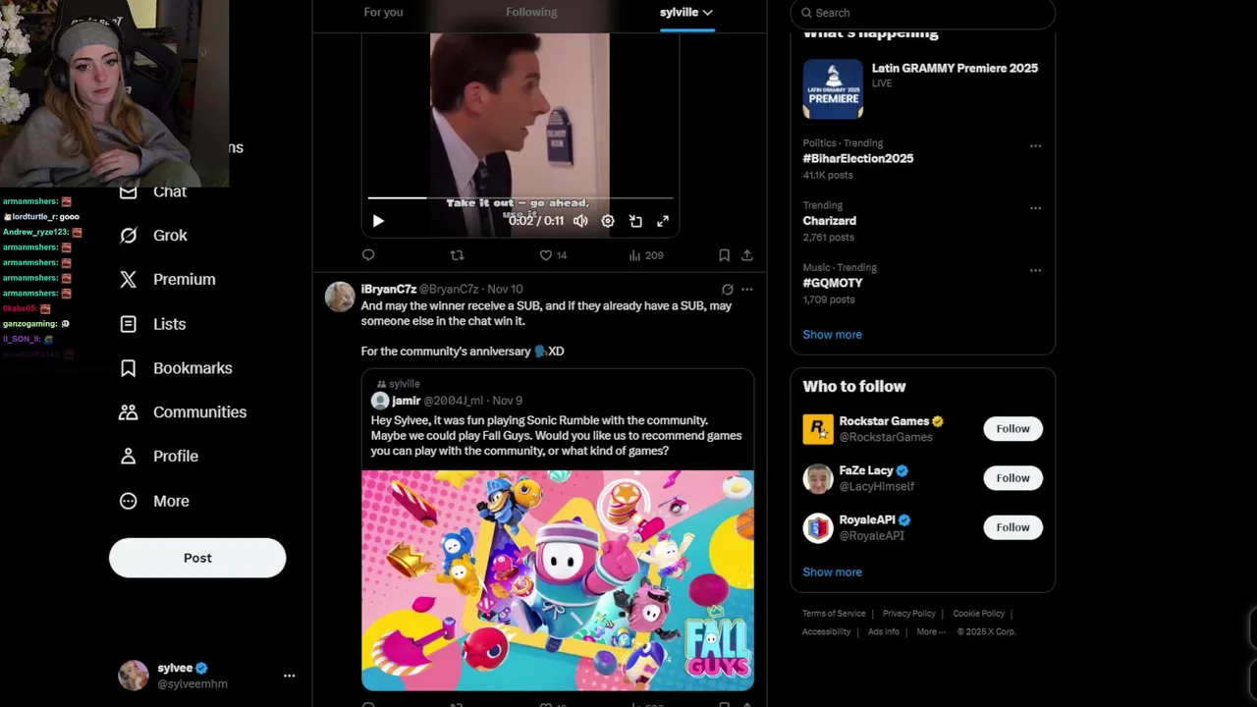Viewport: 1257px width, 707px height.
Task: Open iBryanC7z display name link
Action: tap(388, 289)
